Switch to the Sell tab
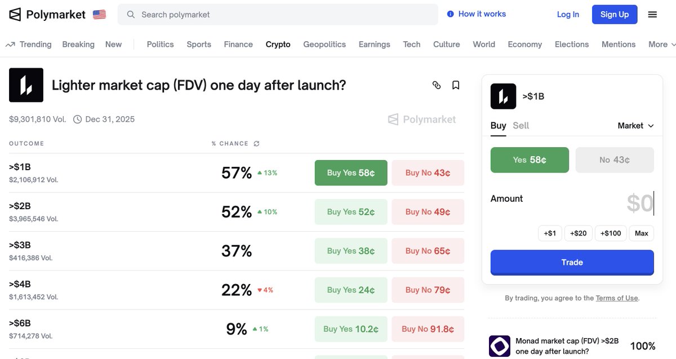 (x=521, y=126)
